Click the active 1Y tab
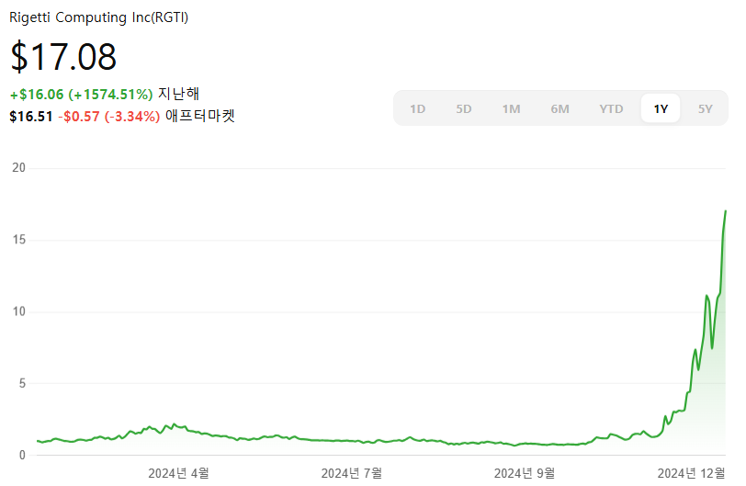746x486 pixels. tap(661, 109)
